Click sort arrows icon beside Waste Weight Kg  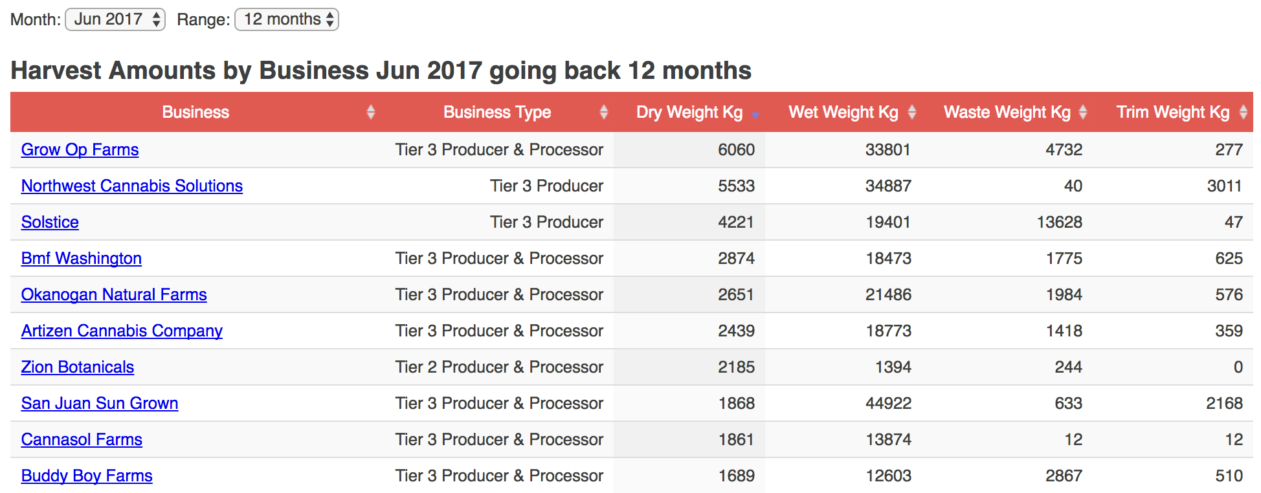click(1083, 112)
